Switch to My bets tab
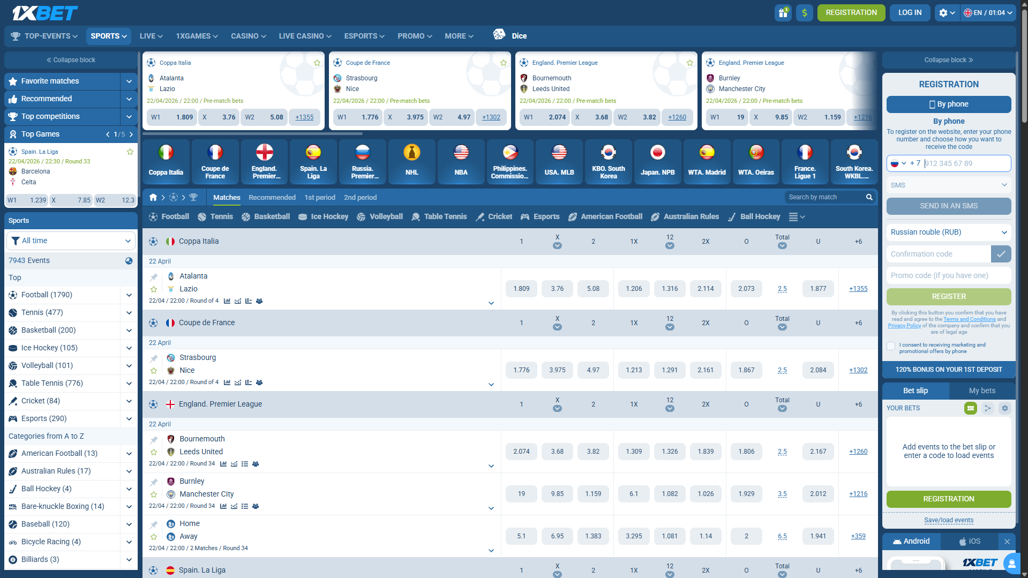Image resolution: width=1028 pixels, height=578 pixels. coord(982,391)
